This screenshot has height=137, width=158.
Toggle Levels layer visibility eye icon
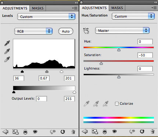tap(35, 132)
